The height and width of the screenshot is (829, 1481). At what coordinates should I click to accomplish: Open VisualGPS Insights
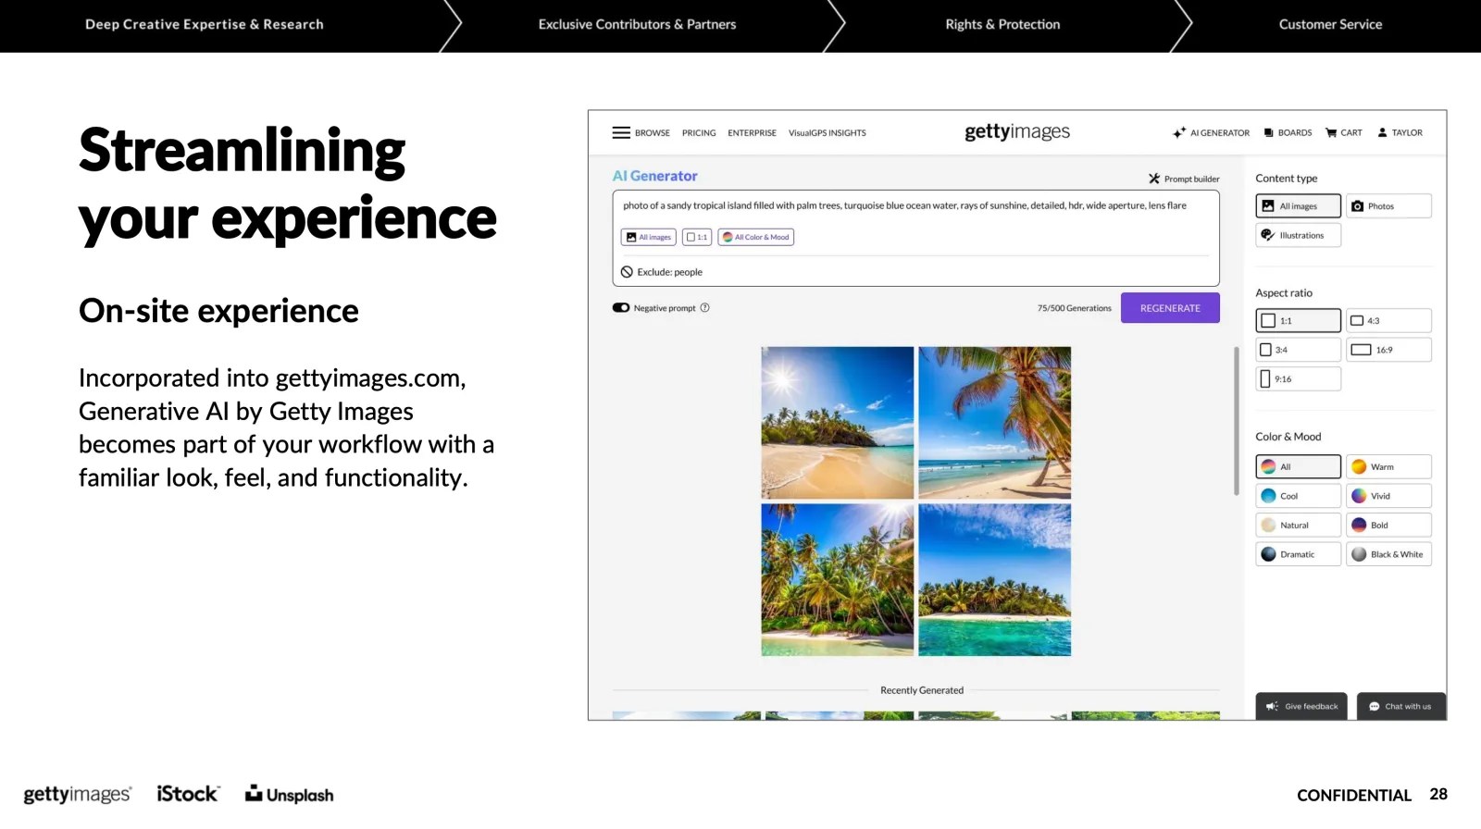(x=828, y=133)
